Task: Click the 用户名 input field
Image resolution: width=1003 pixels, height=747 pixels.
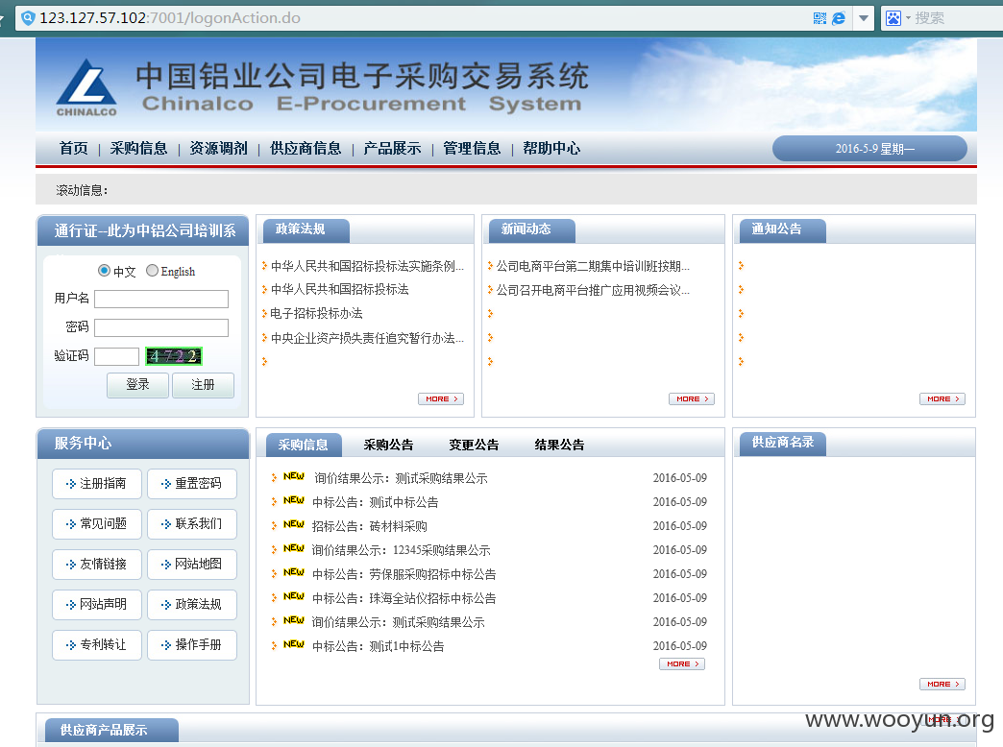Action: 161,299
